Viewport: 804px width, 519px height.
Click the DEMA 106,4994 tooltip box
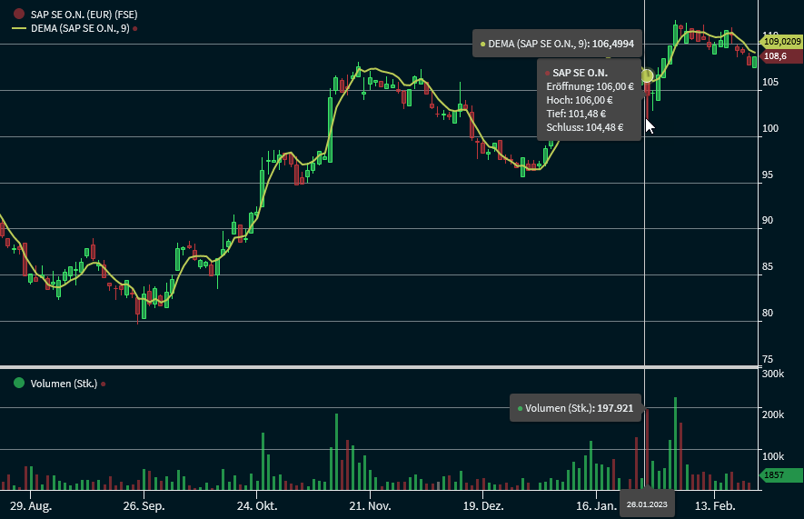(x=557, y=43)
